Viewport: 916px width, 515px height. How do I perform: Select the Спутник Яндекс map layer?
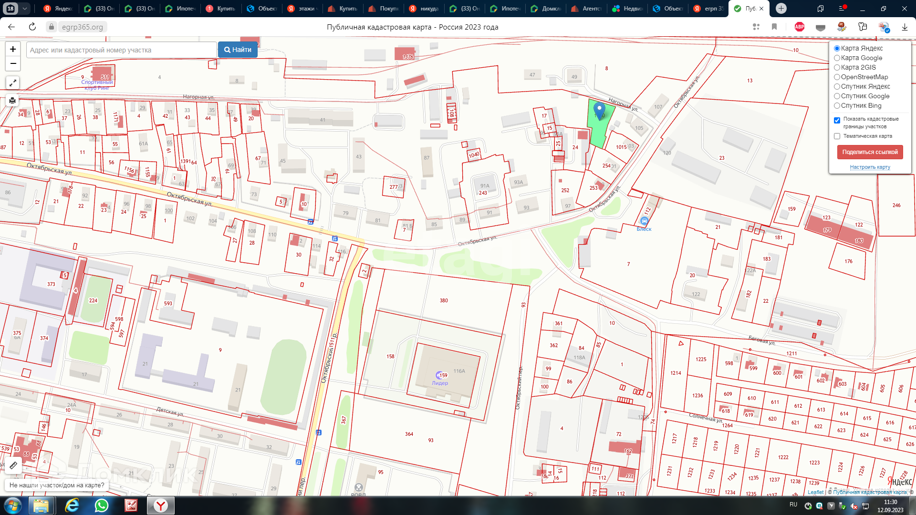837,87
